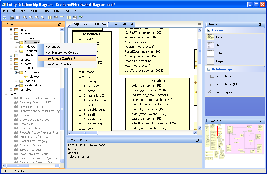Expand the testfillfactor table node
This screenshot has height=174, width=267.
click(x=11, y=55)
